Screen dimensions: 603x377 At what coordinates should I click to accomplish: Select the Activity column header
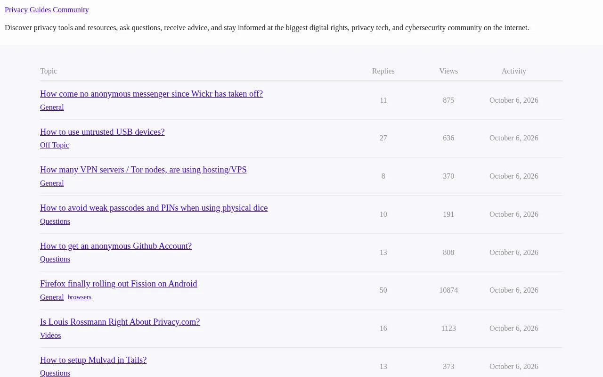[514, 71]
